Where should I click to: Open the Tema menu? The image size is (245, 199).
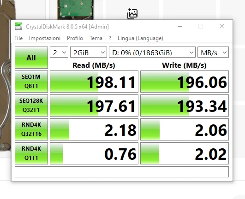pyautogui.click(x=96, y=38)
